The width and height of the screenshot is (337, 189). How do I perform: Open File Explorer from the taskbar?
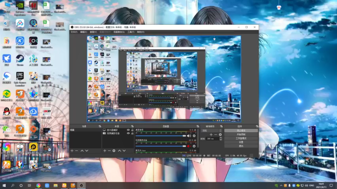[56, 186]
